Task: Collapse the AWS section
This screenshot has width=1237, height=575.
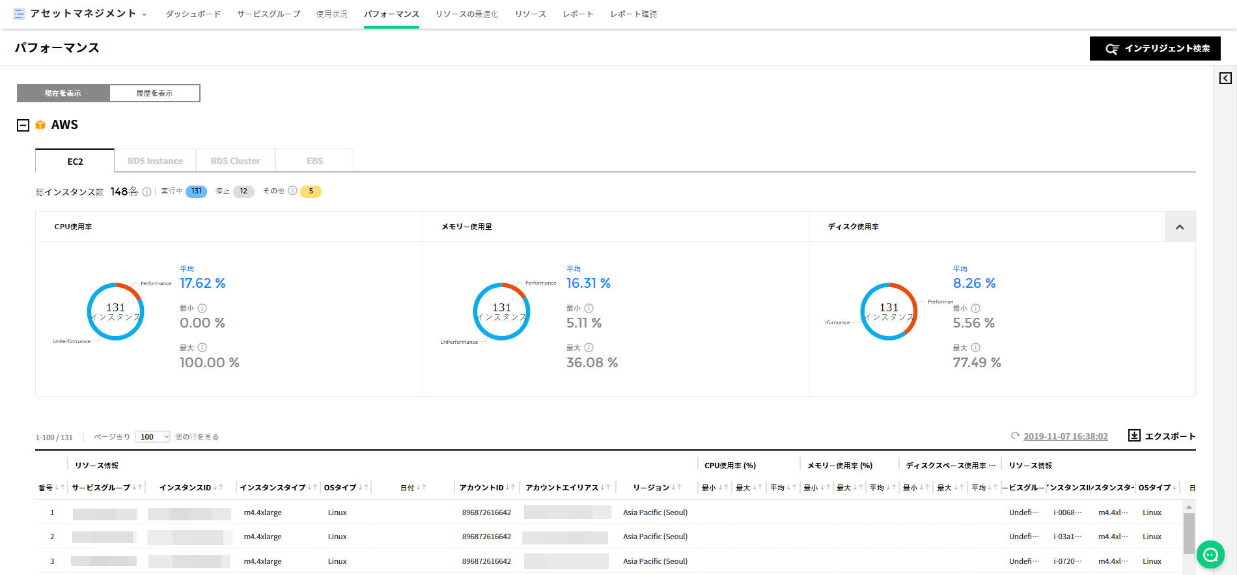Action: tap(23, 125)
